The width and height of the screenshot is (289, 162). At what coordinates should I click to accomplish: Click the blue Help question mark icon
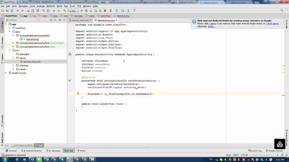click(x=135, y=11)
